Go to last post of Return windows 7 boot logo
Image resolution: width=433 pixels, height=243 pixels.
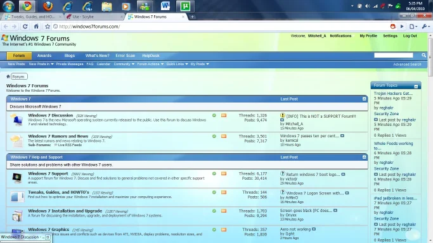point(343,175)
